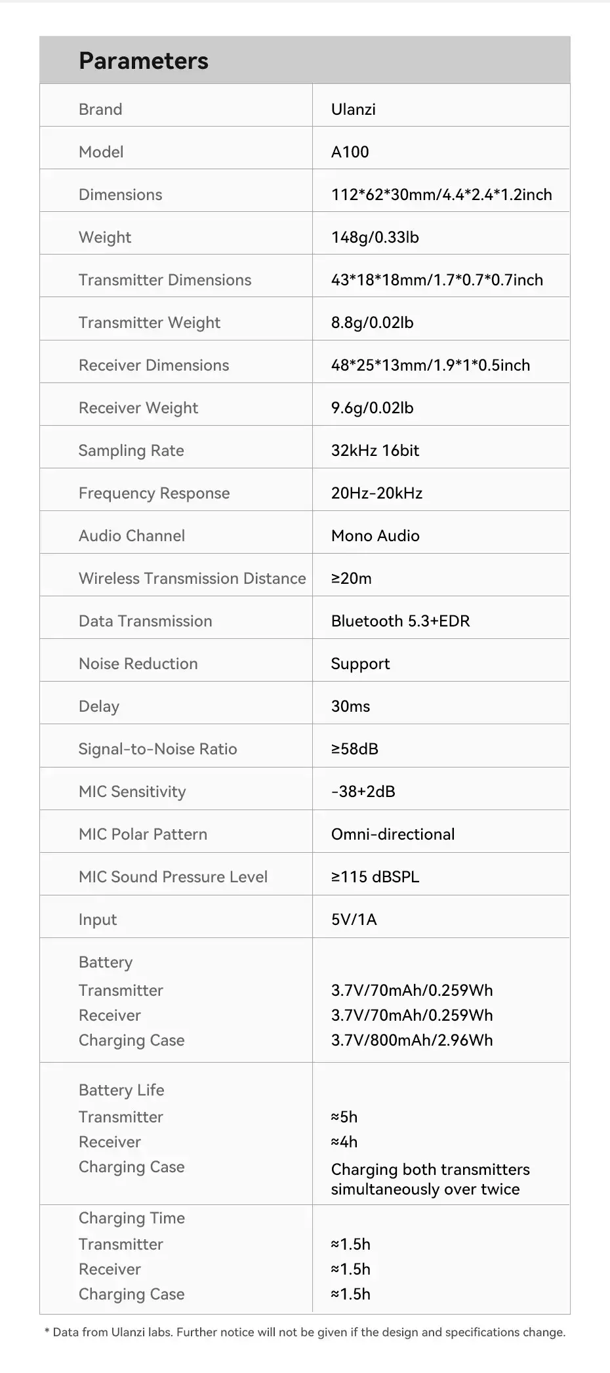
Task: Click the Bluetooth 5.3+EDR value
Action: coord(400,621)
